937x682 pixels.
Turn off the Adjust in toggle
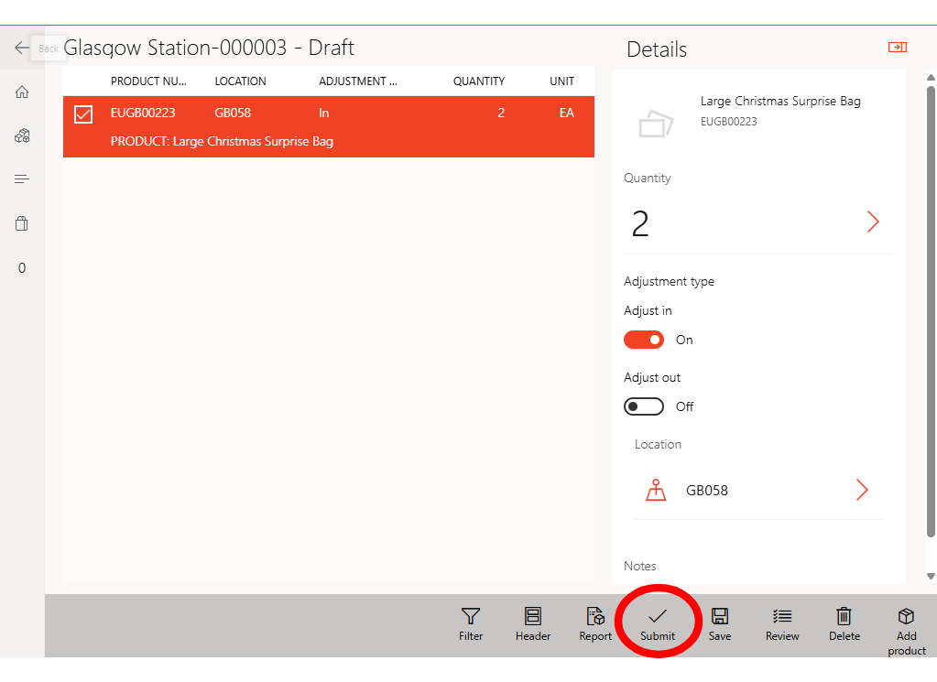coord(644,340)
